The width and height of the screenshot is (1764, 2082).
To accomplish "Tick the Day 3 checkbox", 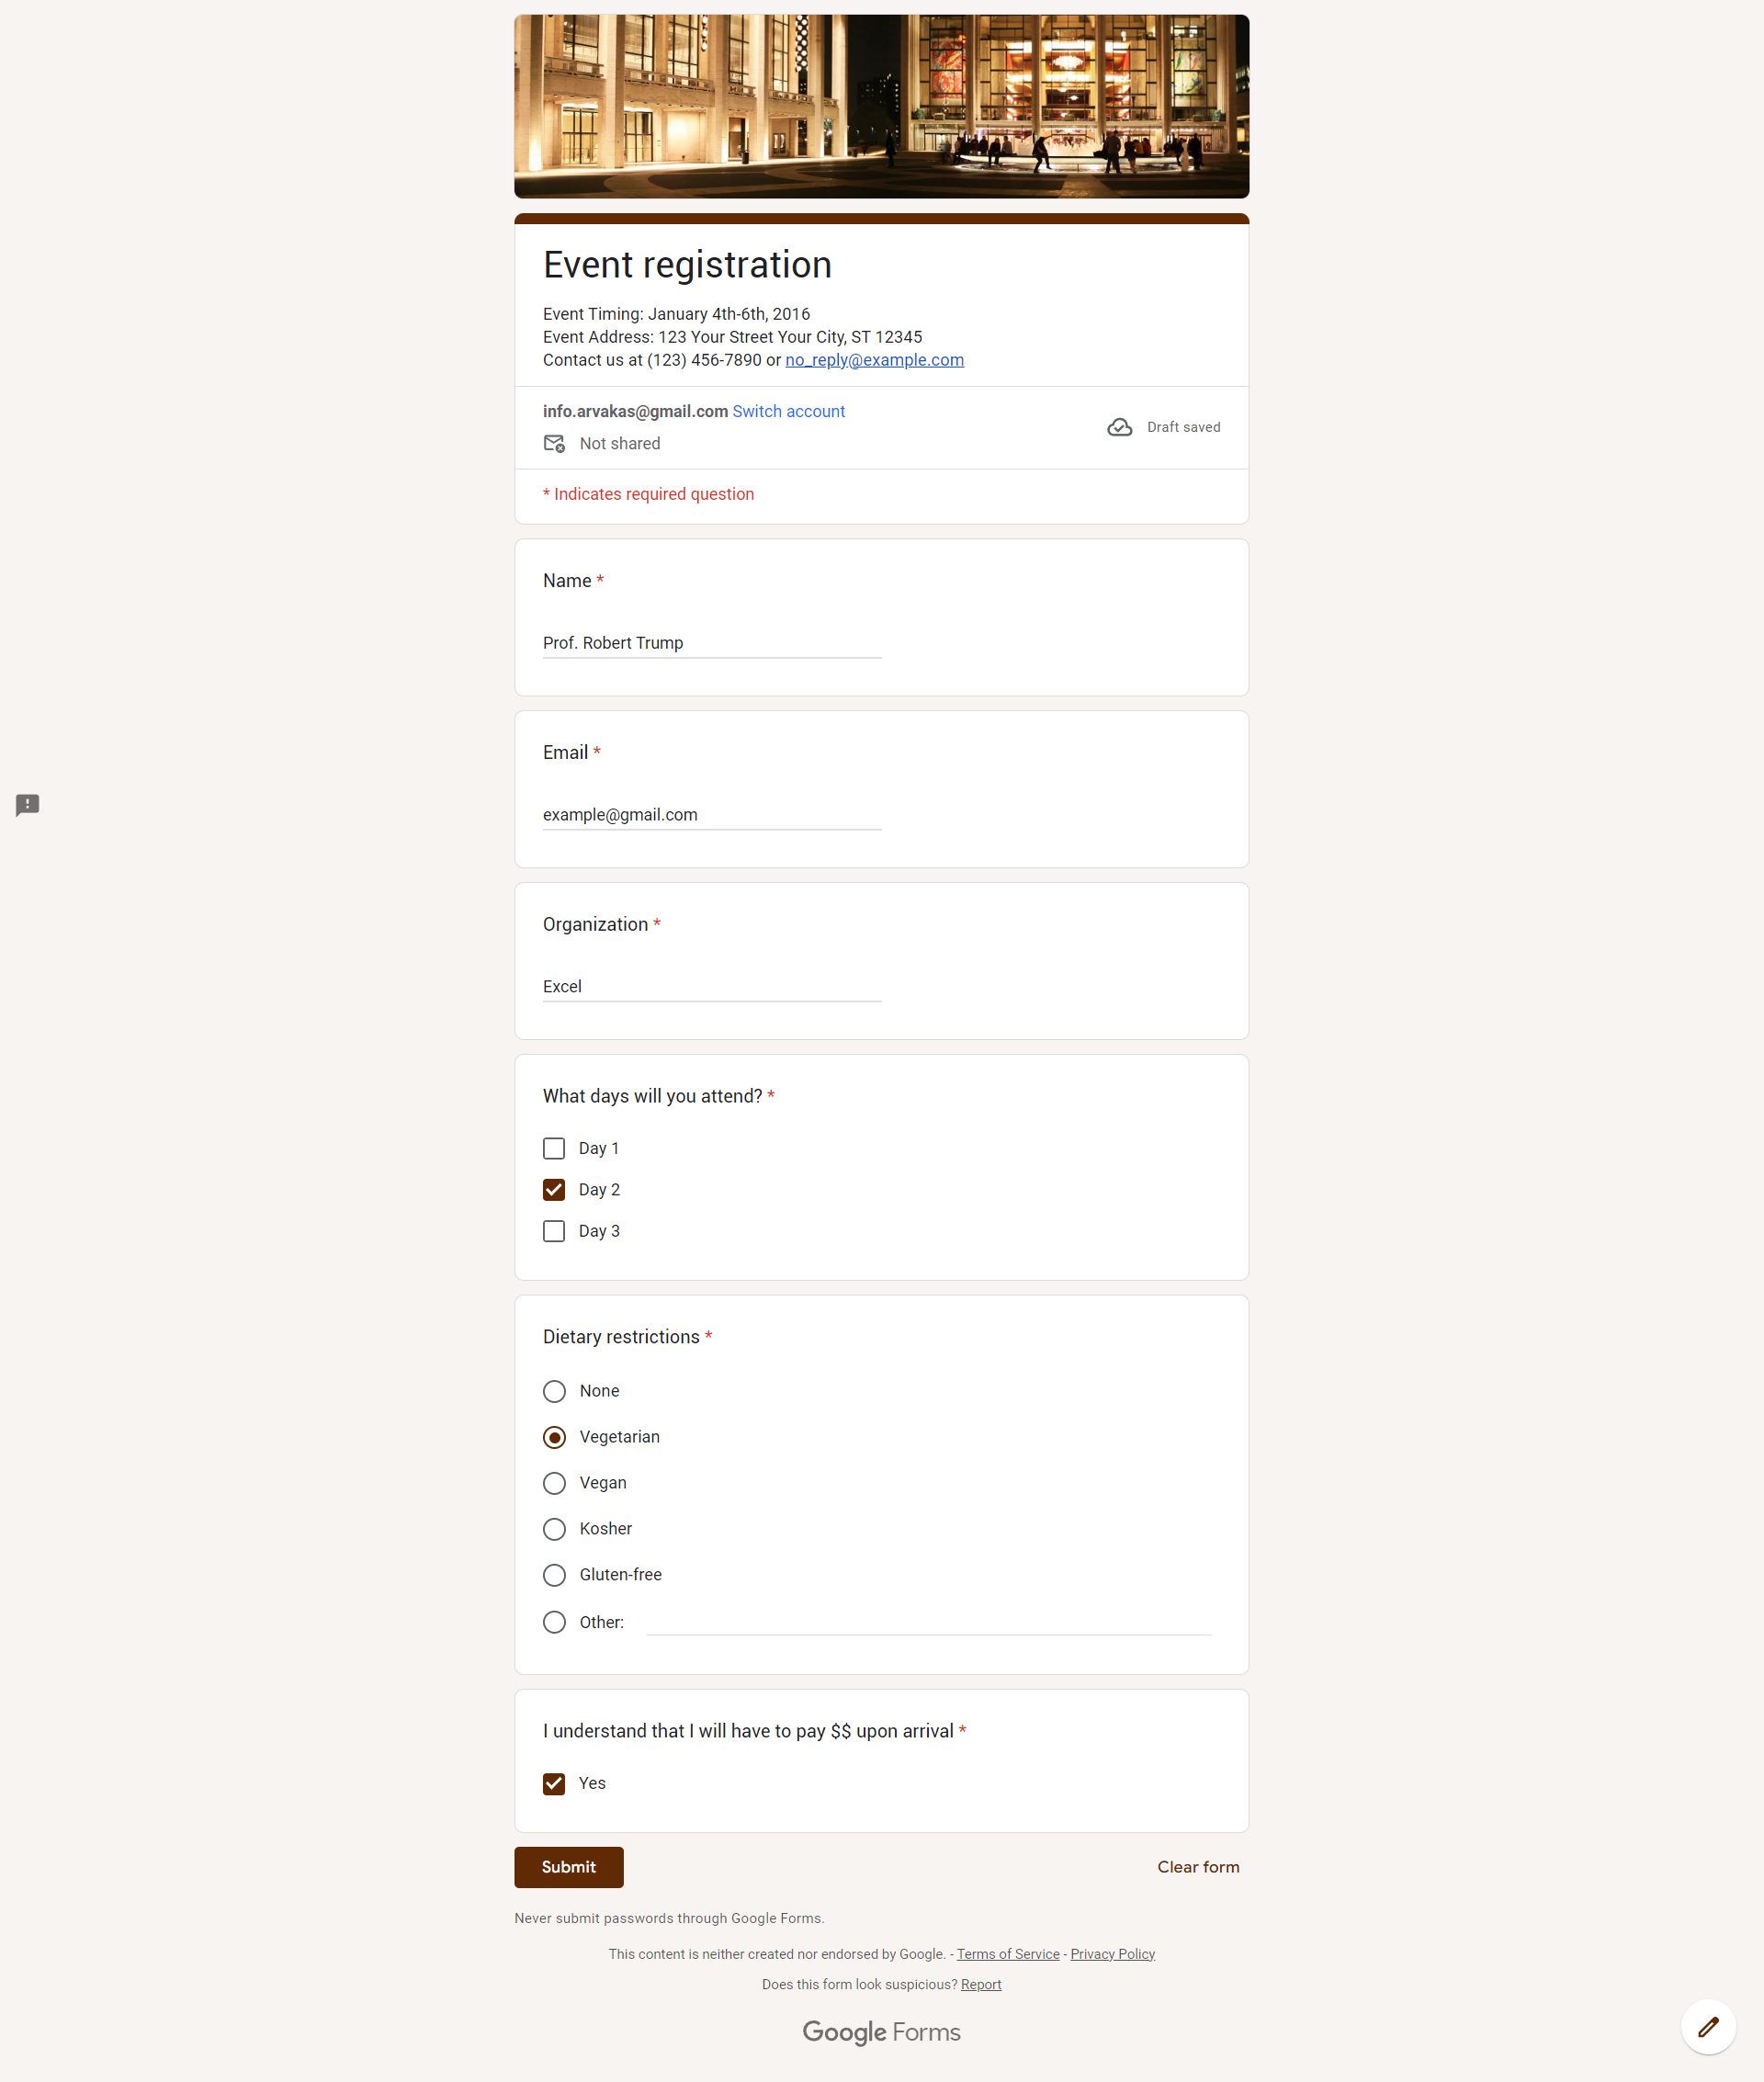I will (x=554, y=1231).
